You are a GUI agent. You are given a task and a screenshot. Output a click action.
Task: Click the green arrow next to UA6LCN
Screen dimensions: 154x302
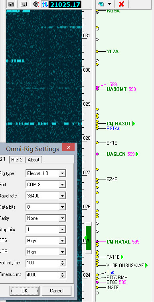[x=137, y=154]
